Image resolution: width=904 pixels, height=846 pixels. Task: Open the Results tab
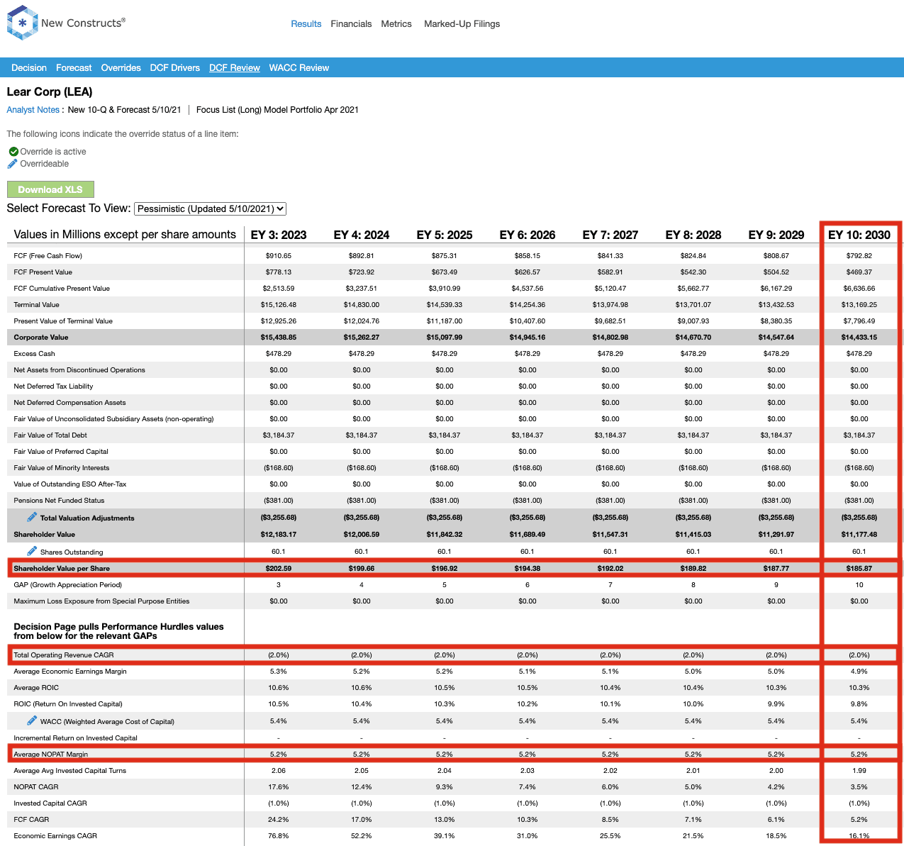306,24
